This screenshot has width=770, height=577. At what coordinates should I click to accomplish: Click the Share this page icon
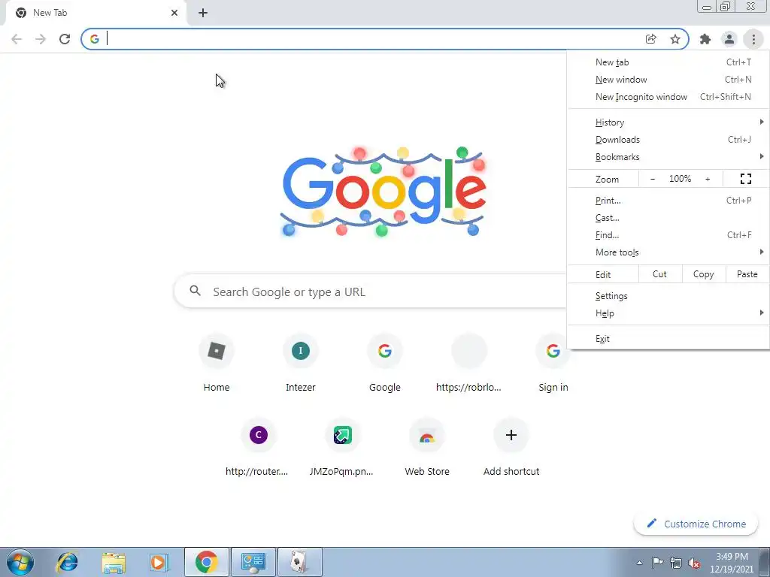pyautogui.click(x=651, y=39)
